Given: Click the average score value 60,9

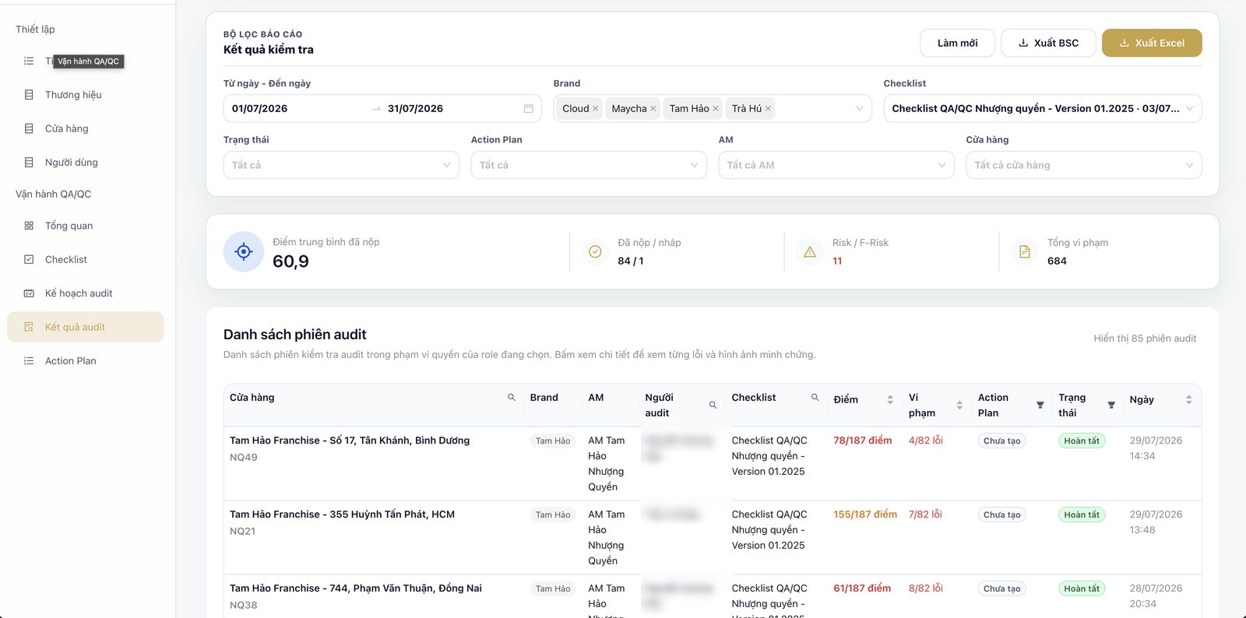Looking at the screenshot, I should coord(290,262).
